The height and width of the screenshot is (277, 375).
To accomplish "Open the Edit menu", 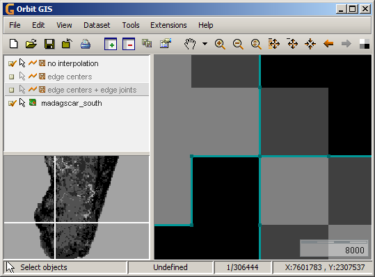I will (x=38, y=25).
